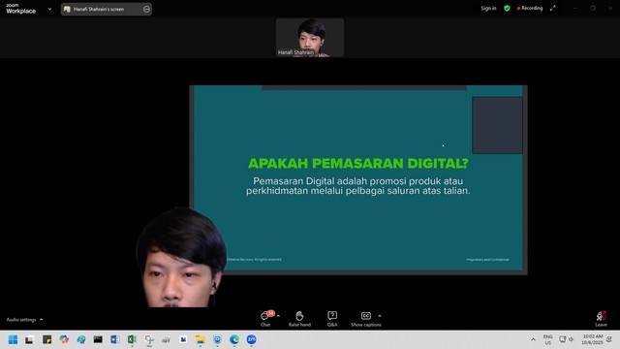Screen dimensions: 620x349
Task: Open options on Hanafi Shahrain's screen tab
Action: pos(146,9)
